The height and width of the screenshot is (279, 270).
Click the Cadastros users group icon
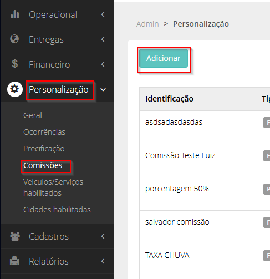pos(15,236)
